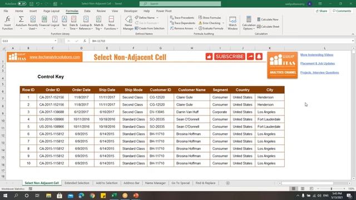Screen dimensions: 356x200
Task: Open Calculation Options dropdown
Action: click(x=249, y=23)
